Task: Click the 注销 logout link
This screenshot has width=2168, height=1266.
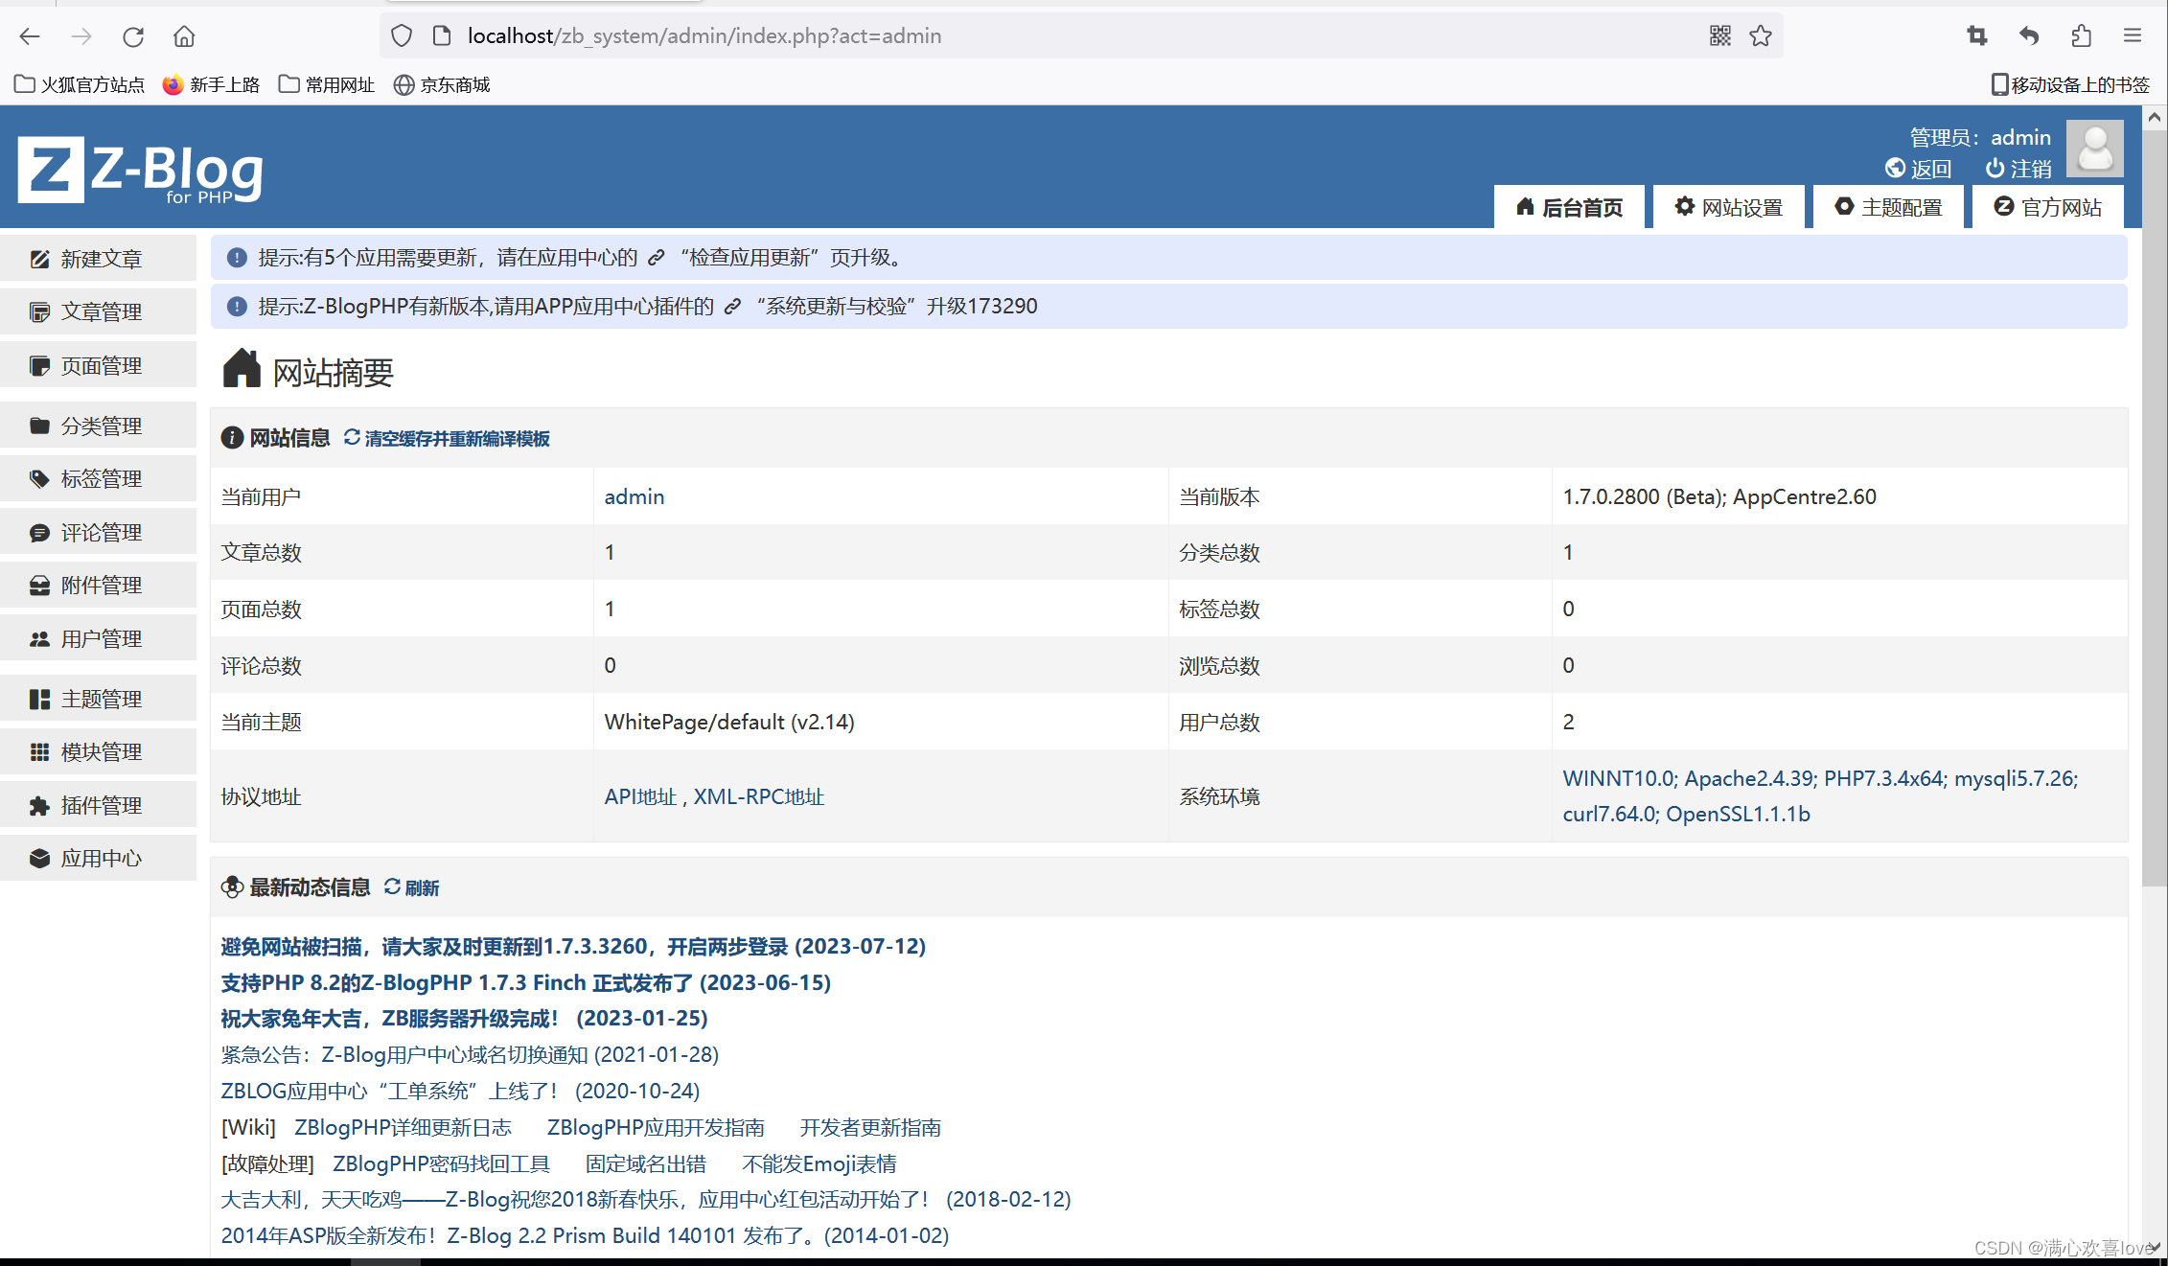Action: (2018, 169)
